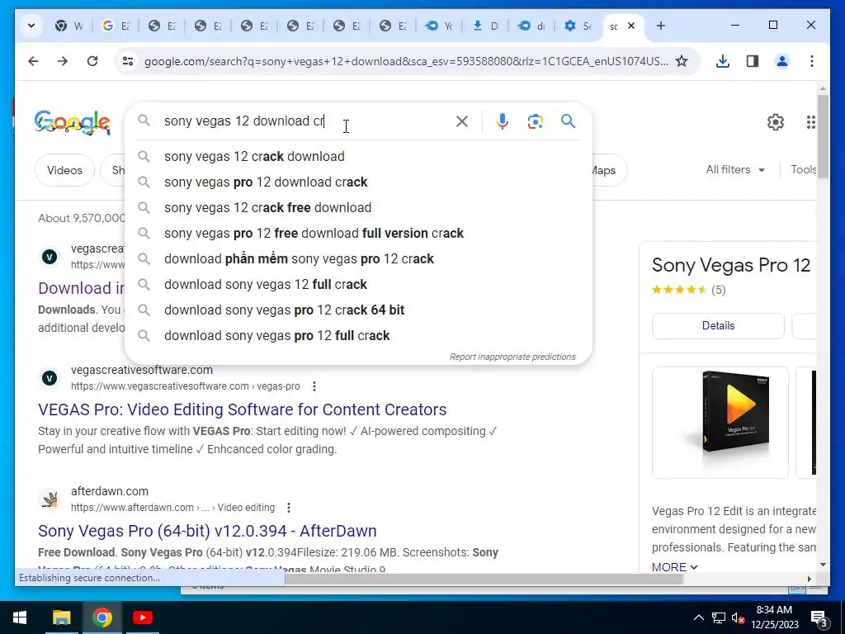Click Chrome icon in taskbar

click(101, 617)
